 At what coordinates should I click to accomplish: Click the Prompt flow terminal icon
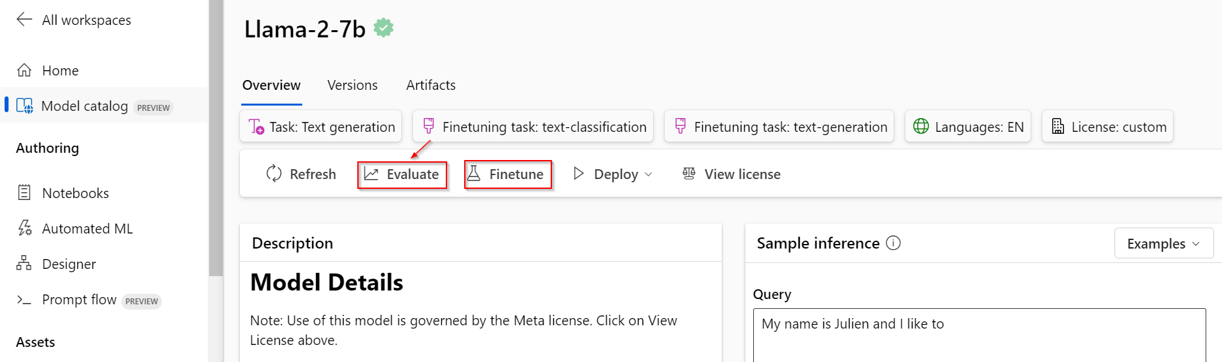(24, 300)
